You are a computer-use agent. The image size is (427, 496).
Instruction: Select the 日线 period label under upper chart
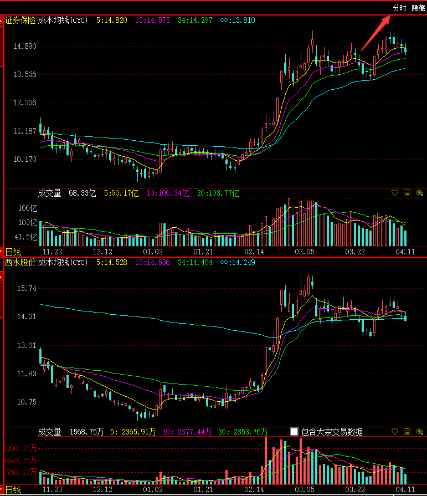point(13,252)
